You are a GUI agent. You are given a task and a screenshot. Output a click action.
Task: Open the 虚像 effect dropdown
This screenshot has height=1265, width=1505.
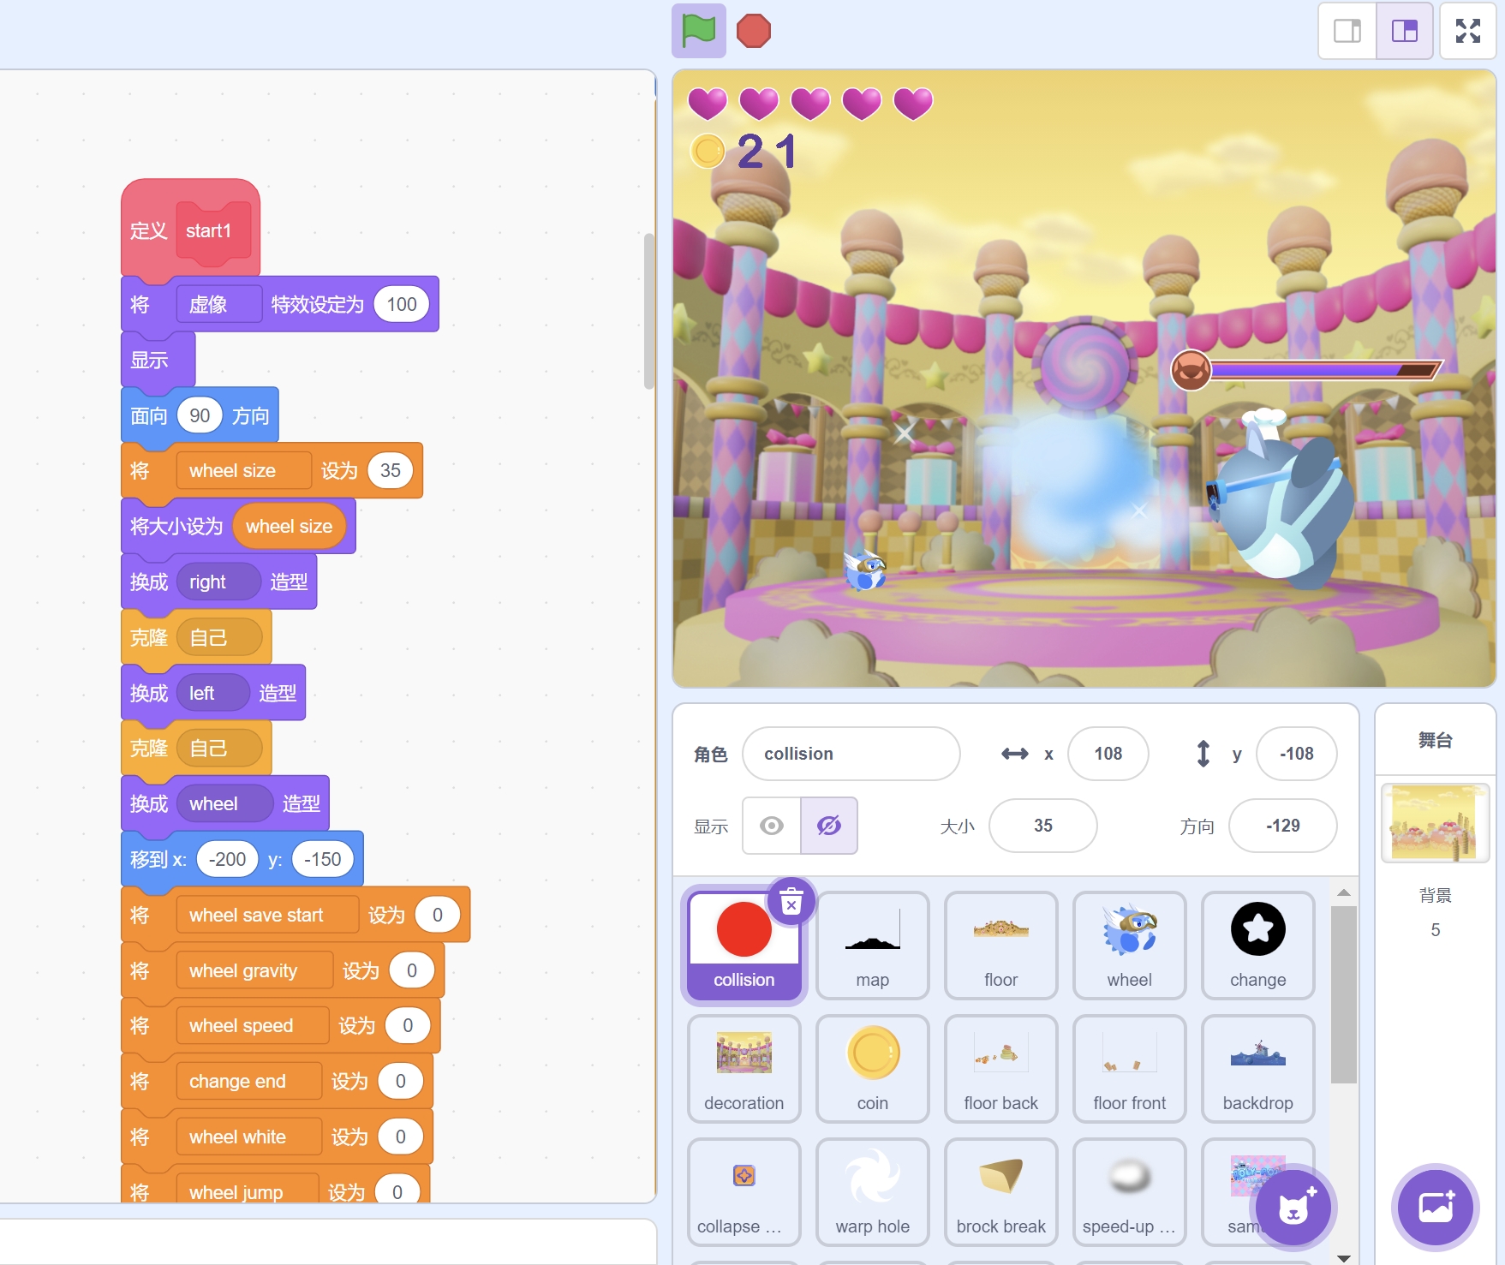(x=218, y=305)
